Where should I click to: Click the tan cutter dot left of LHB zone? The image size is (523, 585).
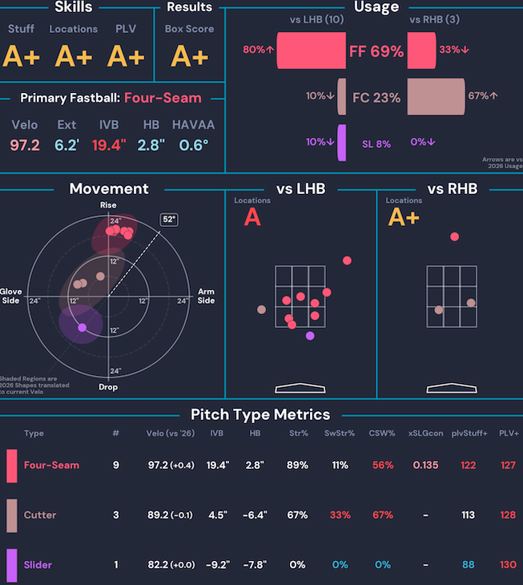coord(261,309)
